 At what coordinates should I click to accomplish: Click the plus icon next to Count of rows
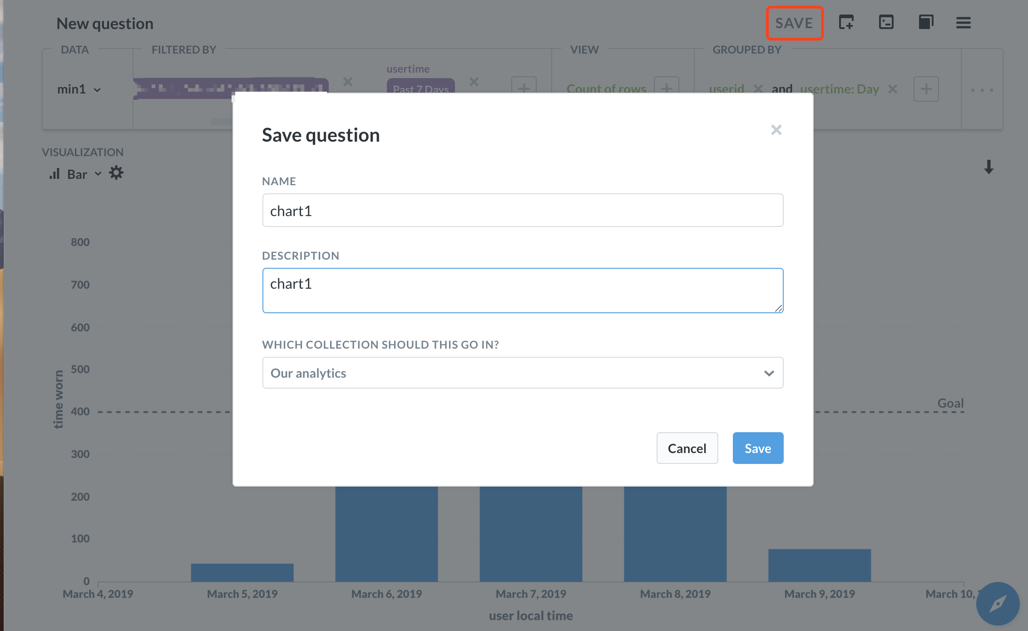pos(667,89)
